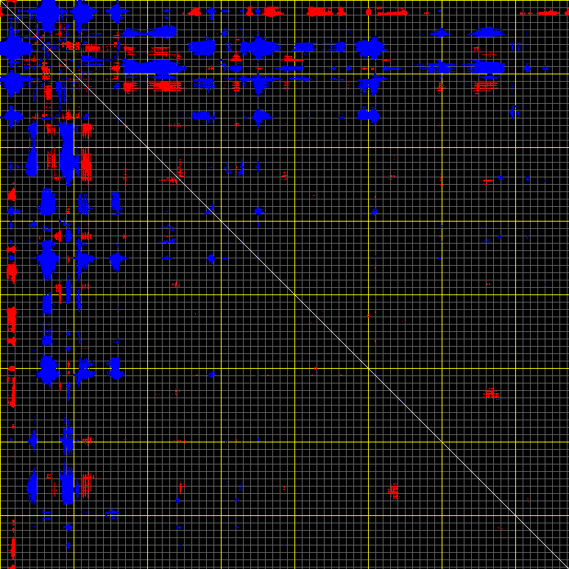Viewport: 569px width, 569px height.
Task: Click the last yellow grid crossing on the diagonal
Action: 515,515
